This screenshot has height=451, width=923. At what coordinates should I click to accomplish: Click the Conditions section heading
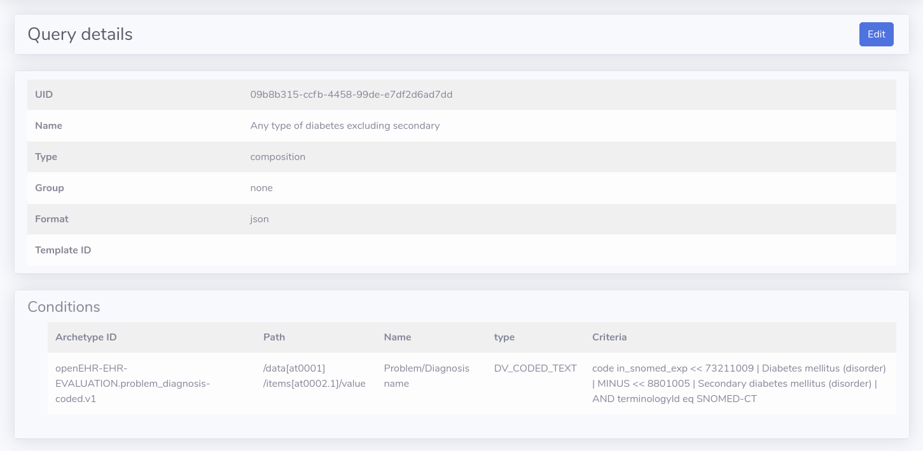pos(64,307)
